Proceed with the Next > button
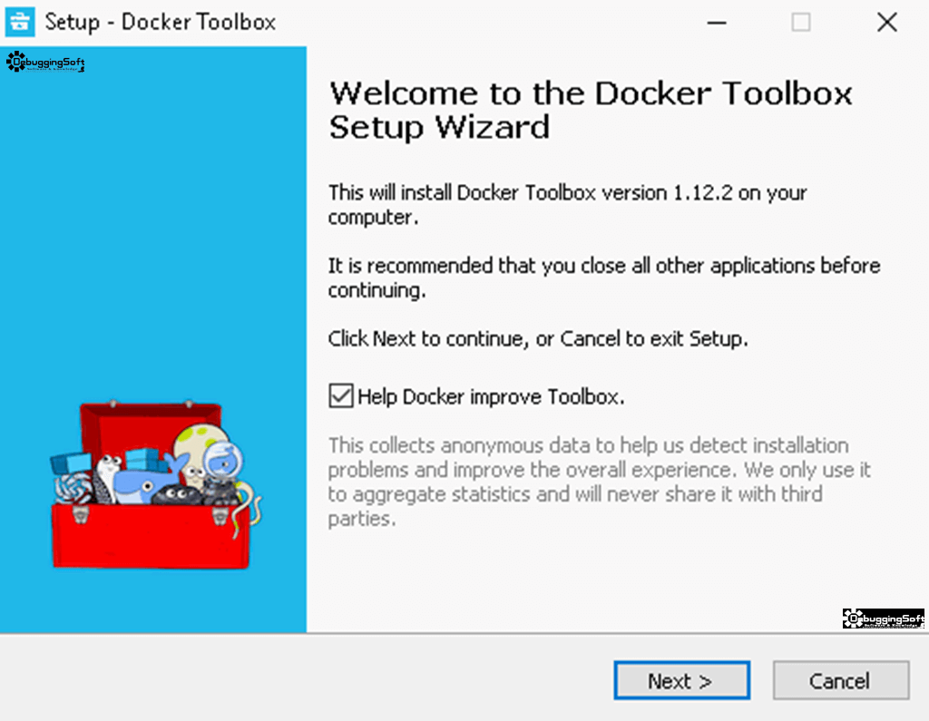The height and width of the screenshot is (721, 929). [x=682, y=680]
